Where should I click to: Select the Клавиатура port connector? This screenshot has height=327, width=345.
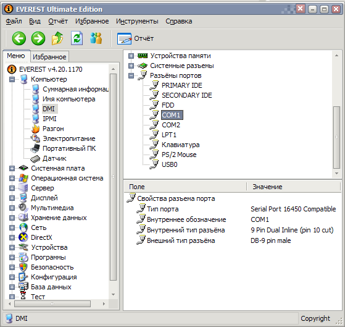coord(181,145)
